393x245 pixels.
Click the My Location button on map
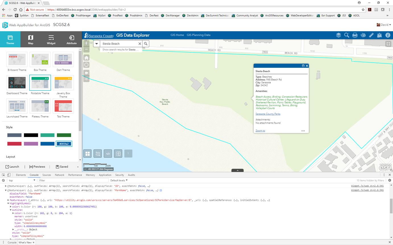tap(86, 65)
